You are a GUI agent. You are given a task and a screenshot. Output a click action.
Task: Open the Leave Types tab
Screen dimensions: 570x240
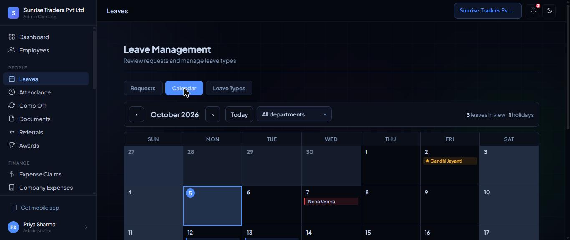tap(229, 88)
